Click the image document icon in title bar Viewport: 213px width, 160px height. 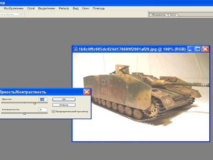tap(76, 49)
